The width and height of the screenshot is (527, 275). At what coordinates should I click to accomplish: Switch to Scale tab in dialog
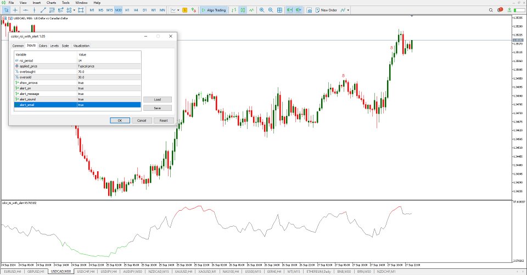[x=65, y=46]
